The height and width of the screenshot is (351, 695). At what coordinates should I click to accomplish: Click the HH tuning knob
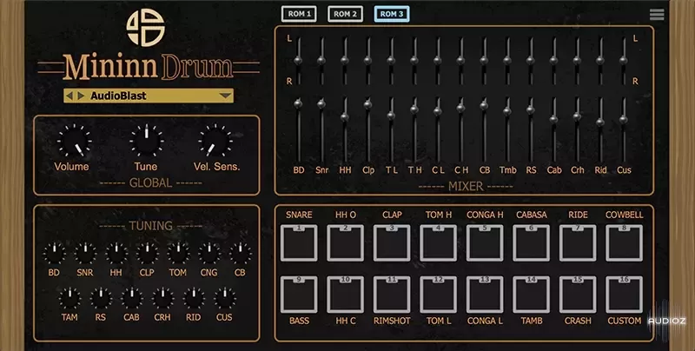(x=116, y=254)
